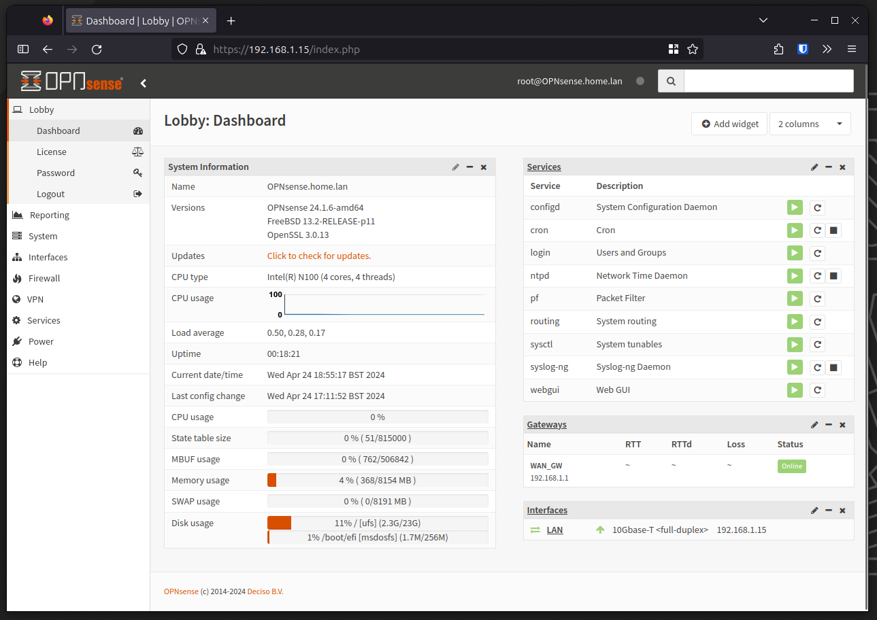The height and width of the screenshot is (620, 877).
Task: Click the ufs disk usage bar
Action: click(x=378, y=523)
